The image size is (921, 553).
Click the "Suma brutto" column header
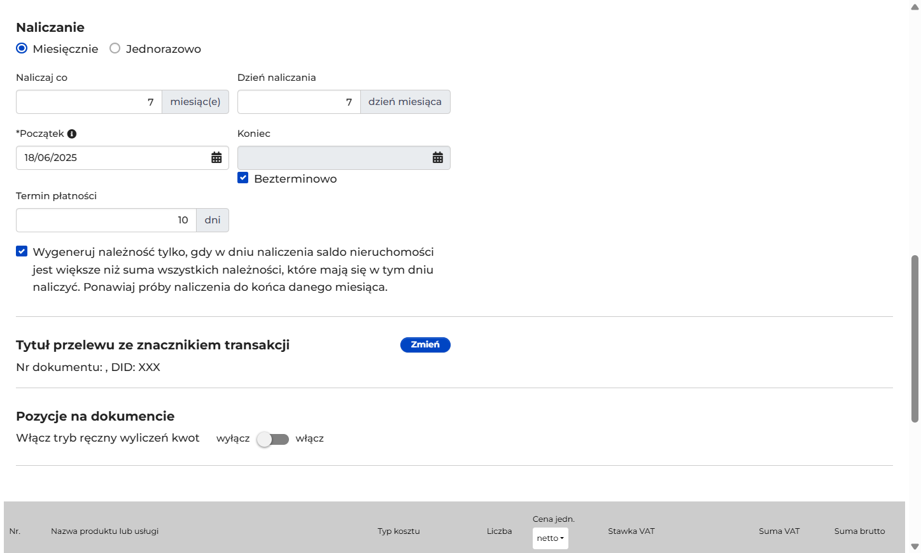[x=860, y=531]
